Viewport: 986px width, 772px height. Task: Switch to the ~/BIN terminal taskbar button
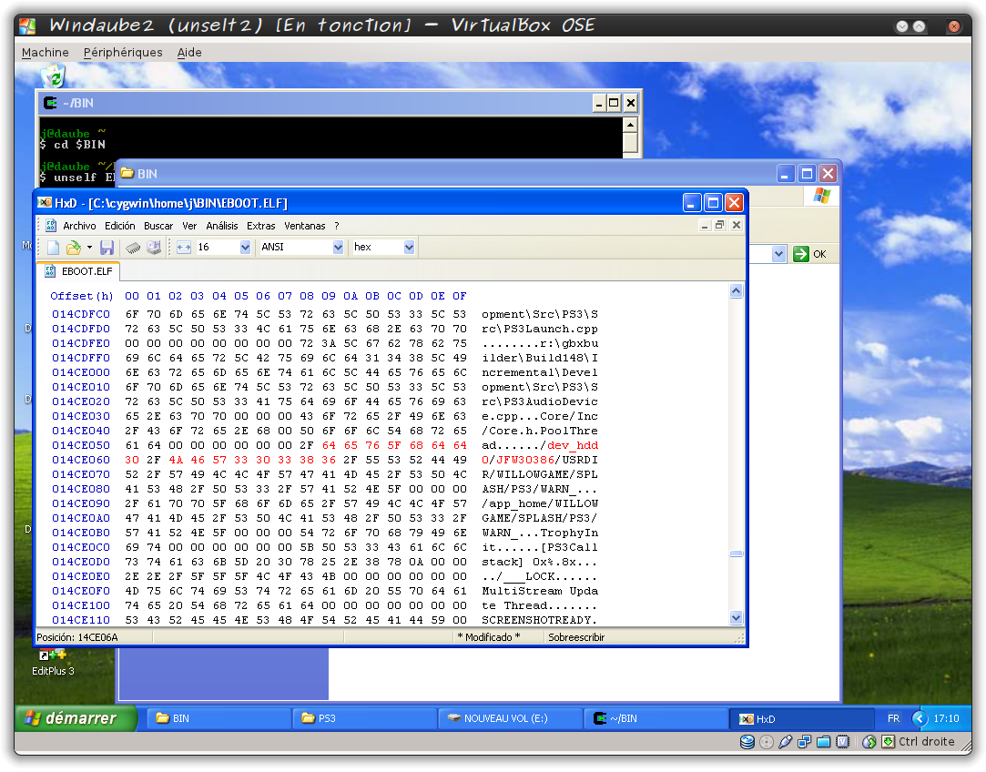coord(656,718)
